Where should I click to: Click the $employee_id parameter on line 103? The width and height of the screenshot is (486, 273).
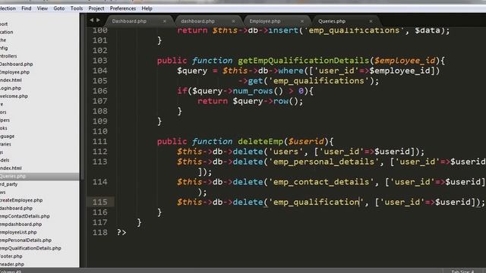[x=405, y=61]
